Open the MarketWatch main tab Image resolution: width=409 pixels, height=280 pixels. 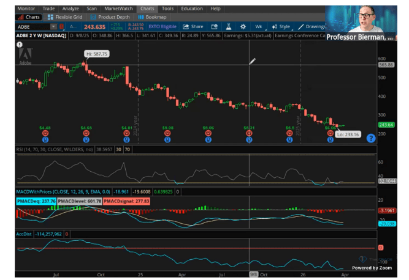[x=118, y=9]
